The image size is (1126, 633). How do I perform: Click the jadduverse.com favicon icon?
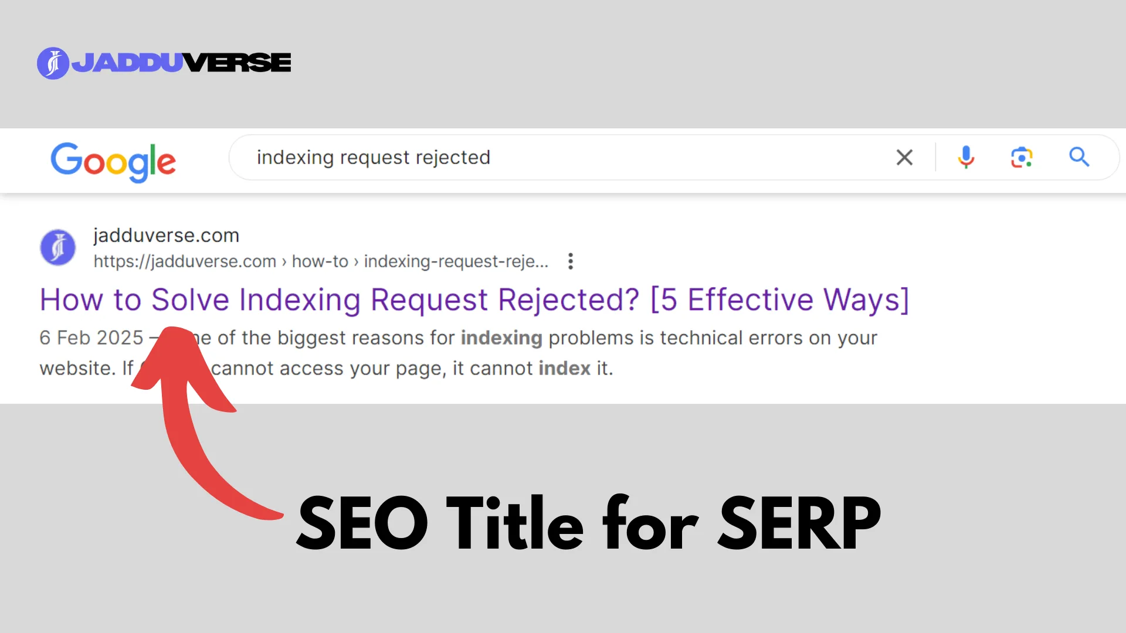point(57,246)
